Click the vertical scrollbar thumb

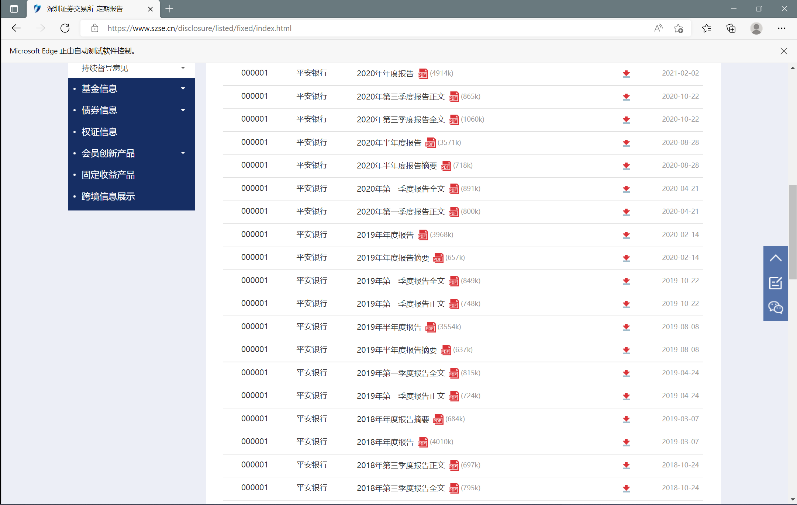tap(793, 232)
